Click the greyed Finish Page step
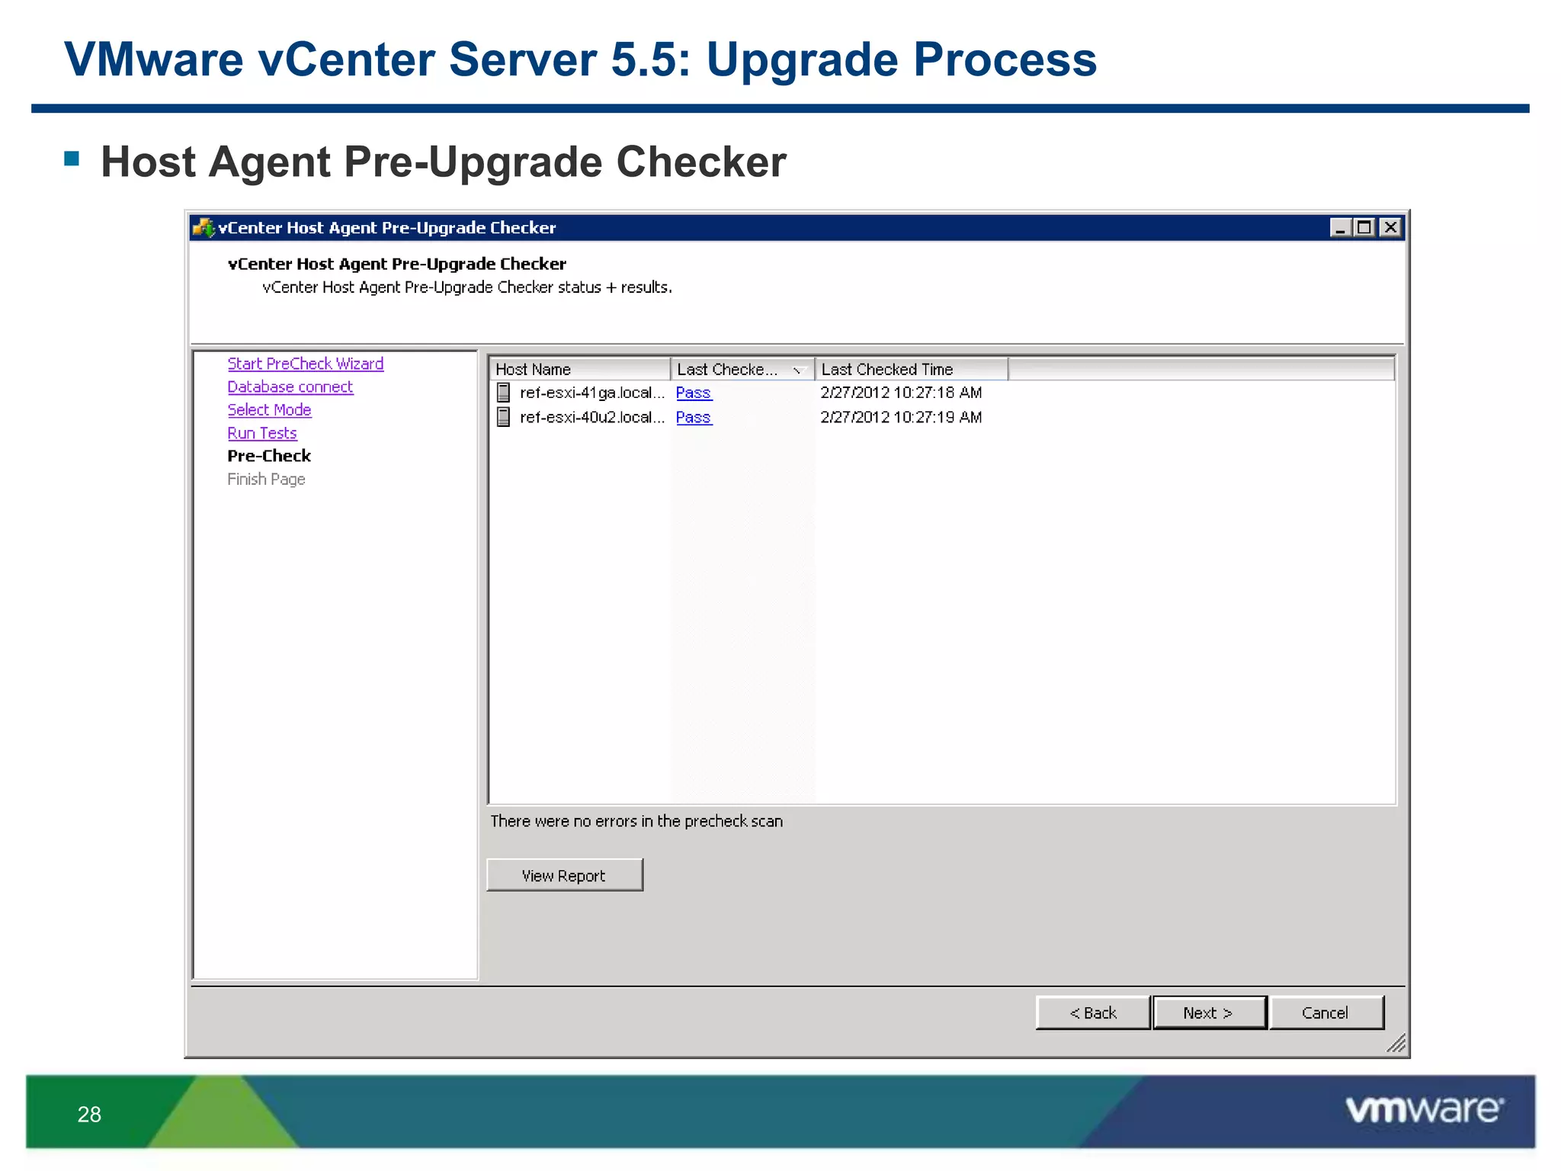The image size is (1561, 1171). pyautogui.click(x=266, y=479)
